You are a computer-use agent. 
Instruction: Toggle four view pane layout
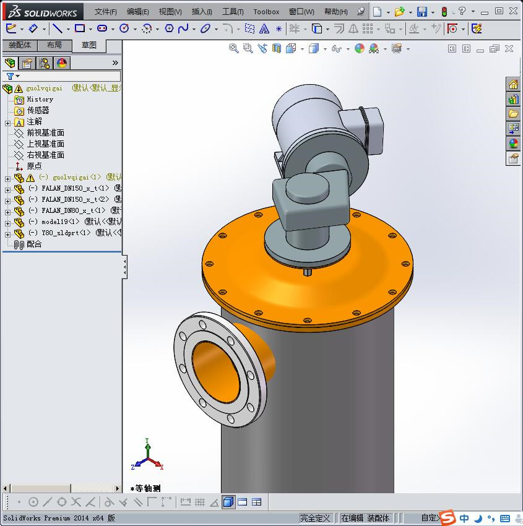click(x=257, y=502)
